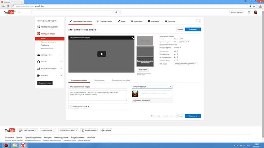The image size is (264, 148).
Task: Click the Отправить отзыв sidebar button
Action: (x=45, y=83)
